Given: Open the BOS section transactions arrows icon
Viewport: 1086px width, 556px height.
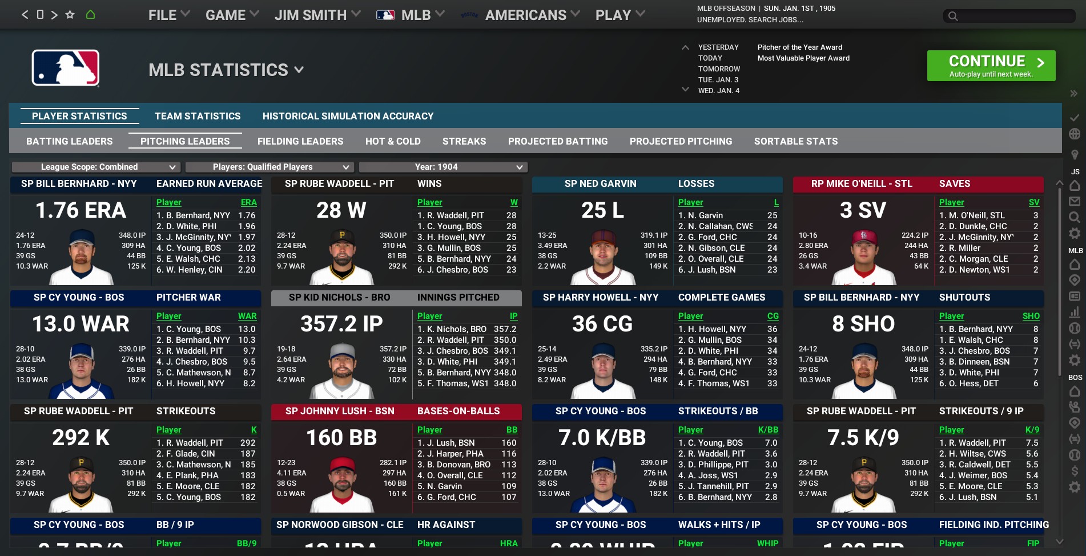Looking at the screenshot, I should pos(1074,439).
